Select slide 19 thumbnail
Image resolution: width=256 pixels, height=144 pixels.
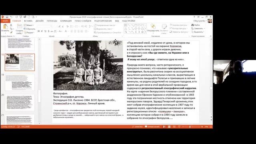tap(20, 82)
